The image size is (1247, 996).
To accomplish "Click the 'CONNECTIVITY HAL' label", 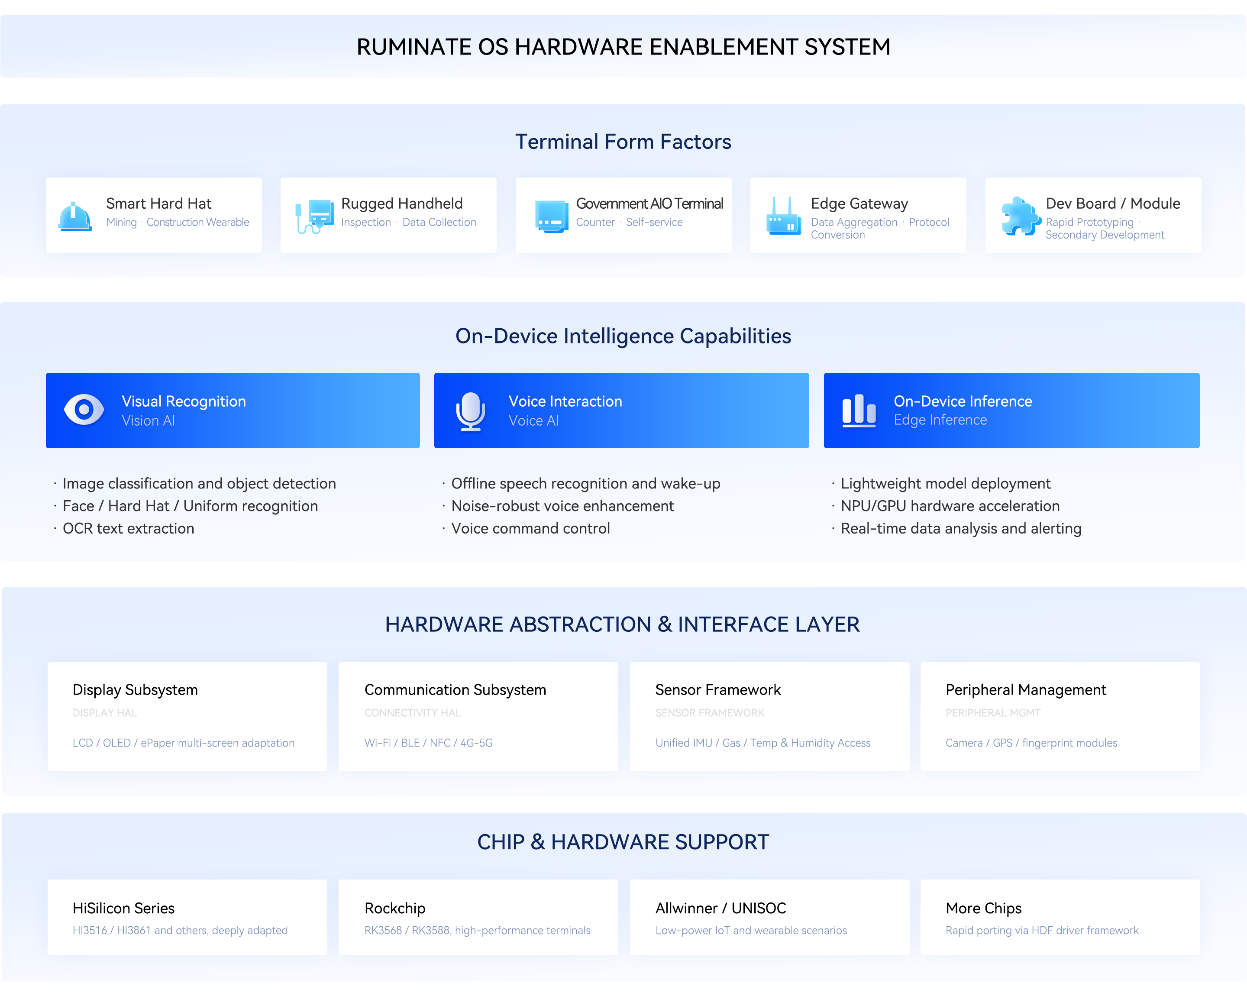I will (412, 713).
